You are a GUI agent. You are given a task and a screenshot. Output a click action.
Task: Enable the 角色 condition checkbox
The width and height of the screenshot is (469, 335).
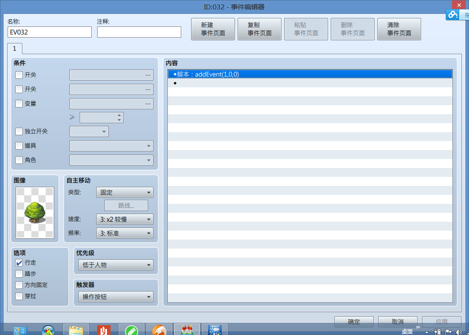tap(19, 160)
